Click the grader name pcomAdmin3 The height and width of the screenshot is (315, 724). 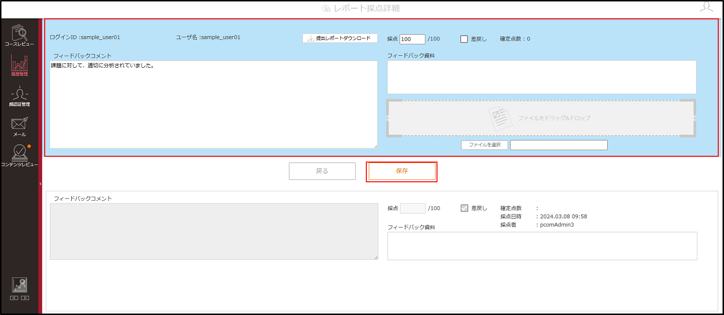pyautogui.click(x=557, y=225)
